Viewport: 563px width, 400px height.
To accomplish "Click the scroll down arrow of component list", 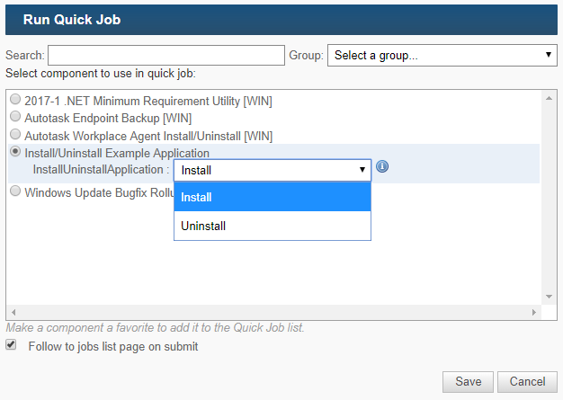I will [549, 297].
